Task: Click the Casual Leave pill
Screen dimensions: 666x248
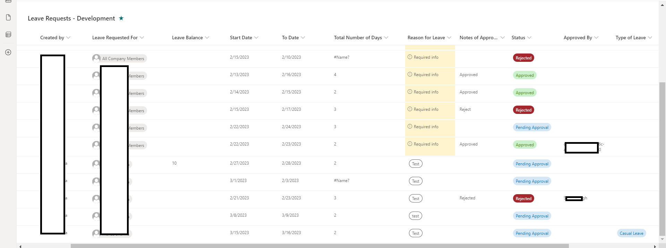Action: click(631, 233)
